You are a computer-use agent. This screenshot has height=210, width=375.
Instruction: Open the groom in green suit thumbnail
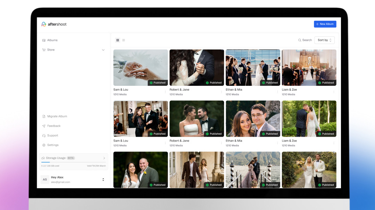(141, 170)
